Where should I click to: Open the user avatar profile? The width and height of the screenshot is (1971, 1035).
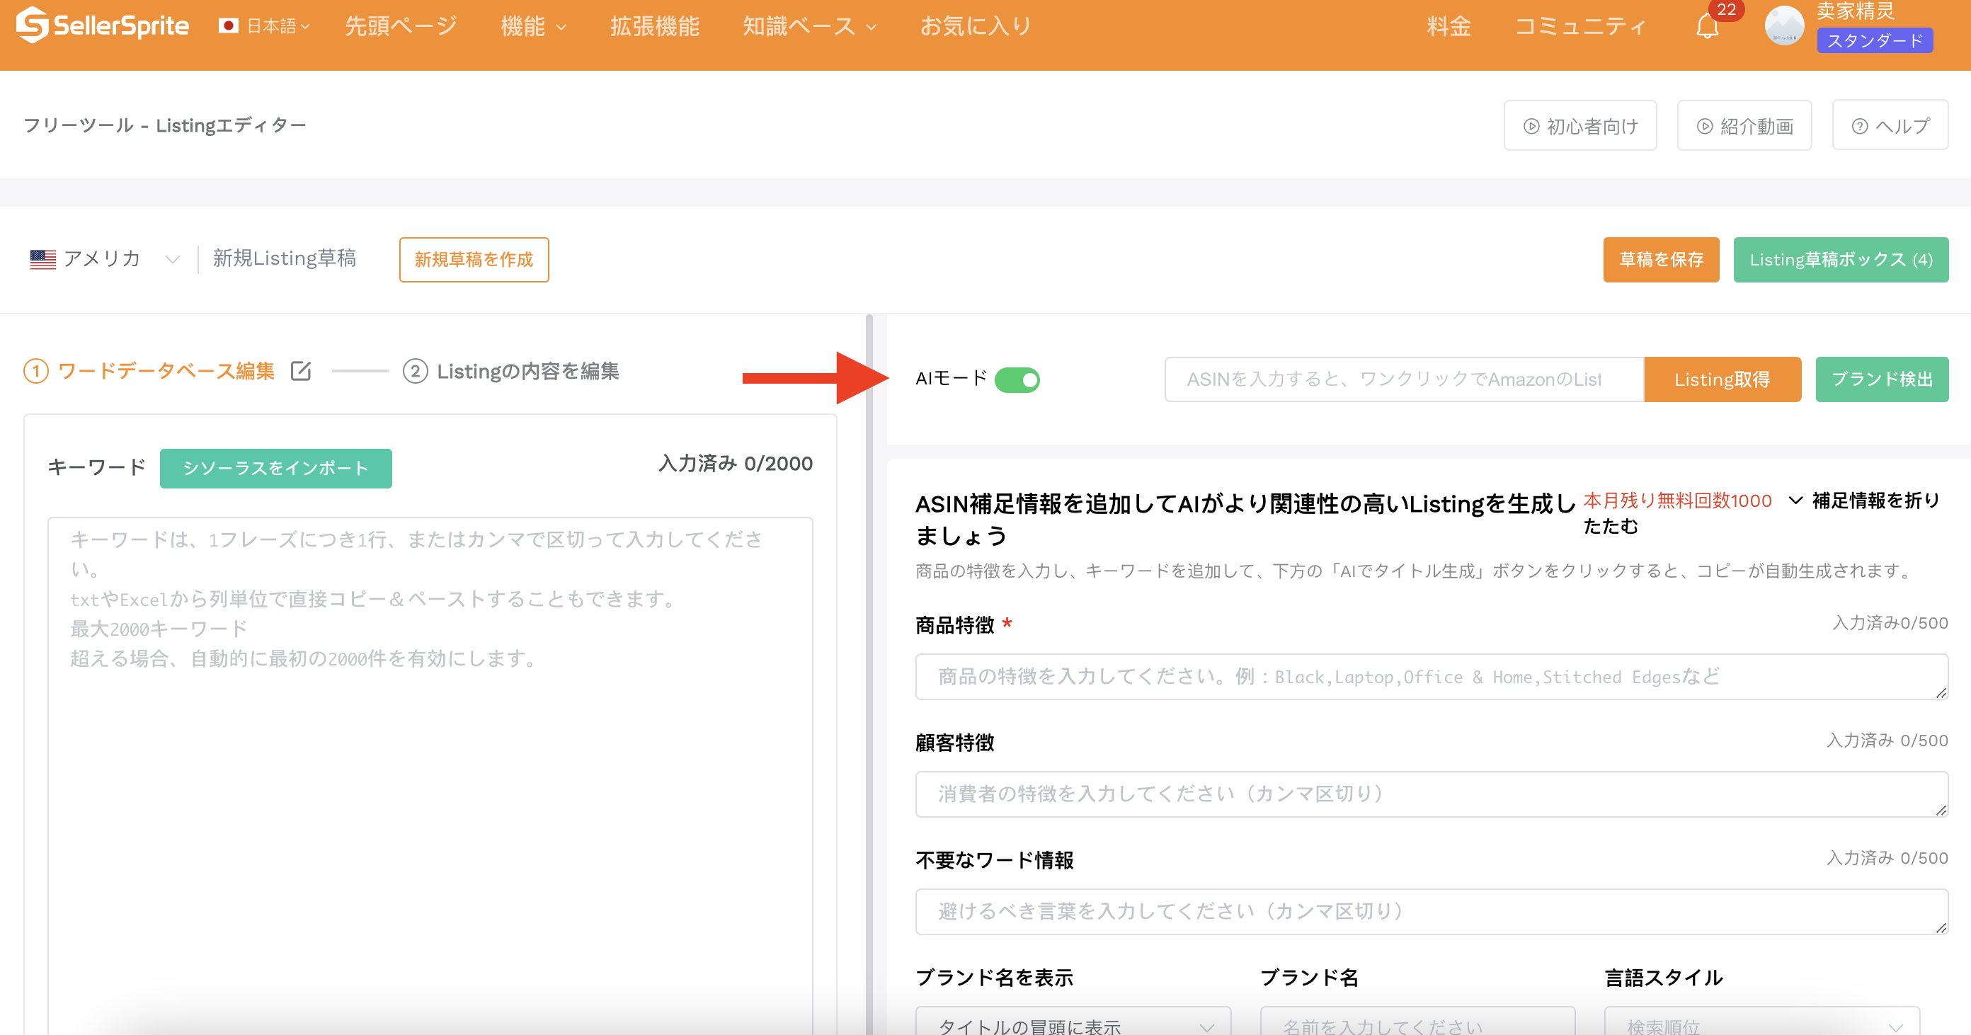tap(1783, 26)
